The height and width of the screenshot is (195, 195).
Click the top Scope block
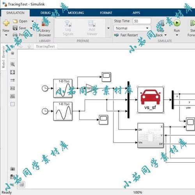pos(106,77)
